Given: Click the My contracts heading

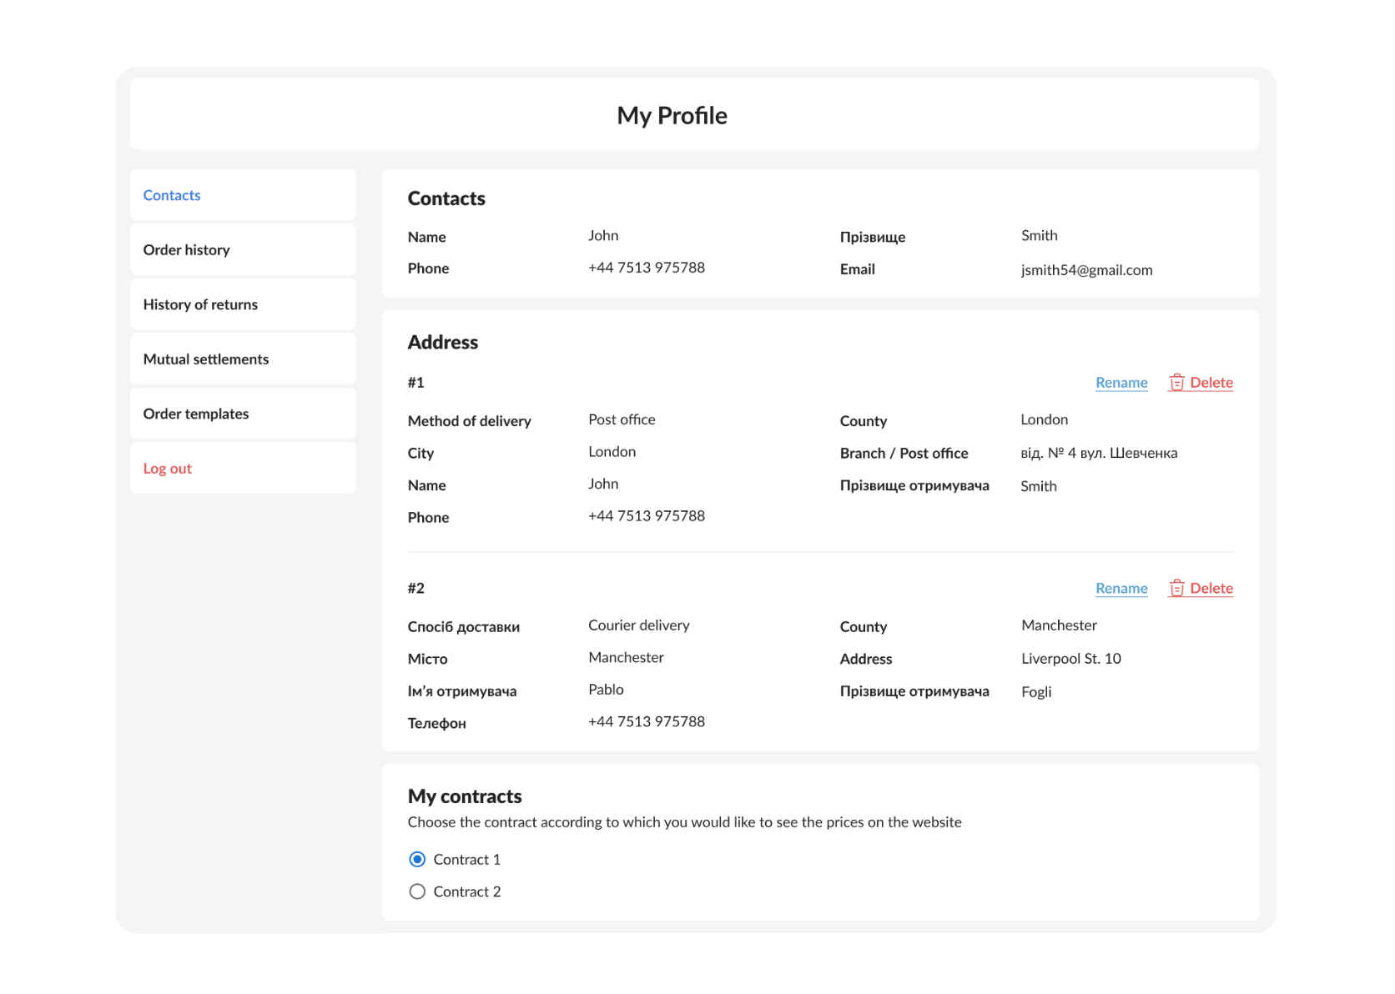Looking at the screenshot, I should 465,796.
